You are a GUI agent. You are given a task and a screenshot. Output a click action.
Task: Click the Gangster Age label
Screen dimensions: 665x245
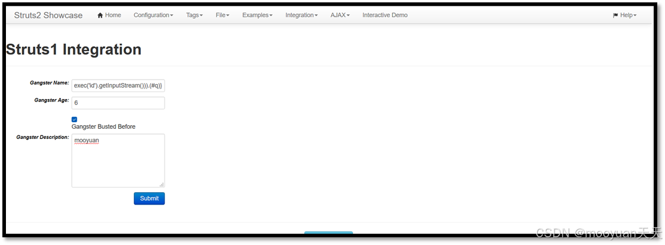tap(52, 100)
